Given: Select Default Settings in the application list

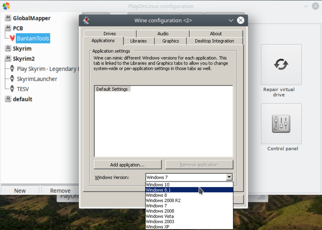Looking at the screenshot, I should [112, 89].
